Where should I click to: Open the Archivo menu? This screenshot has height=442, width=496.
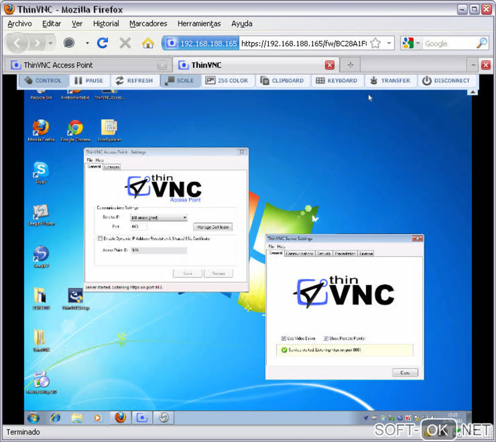pyautogui.click(x=19, y=24)
